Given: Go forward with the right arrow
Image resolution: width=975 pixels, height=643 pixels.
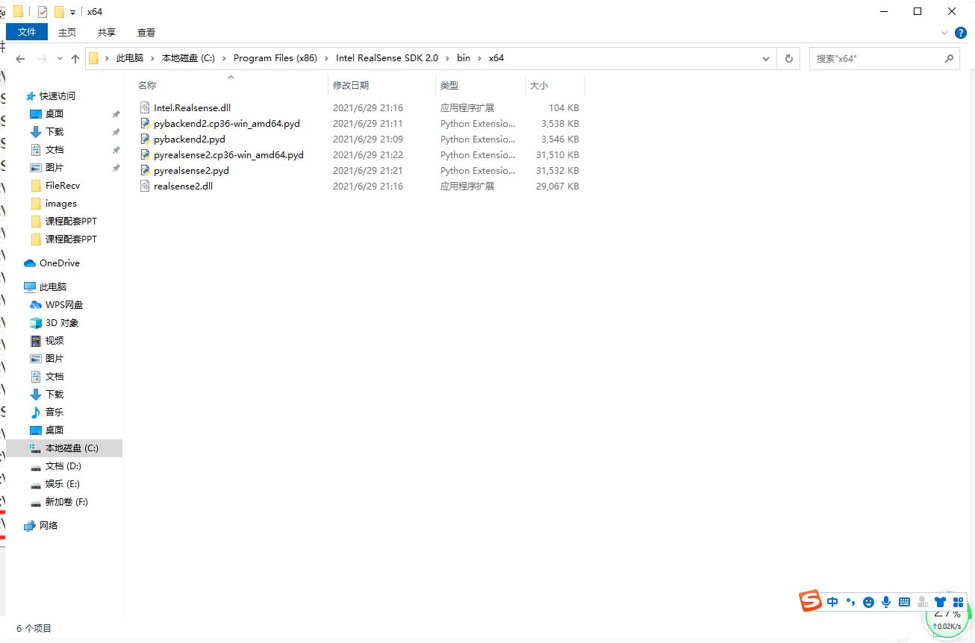Looking at the screenshot, I should click(43, 58).
